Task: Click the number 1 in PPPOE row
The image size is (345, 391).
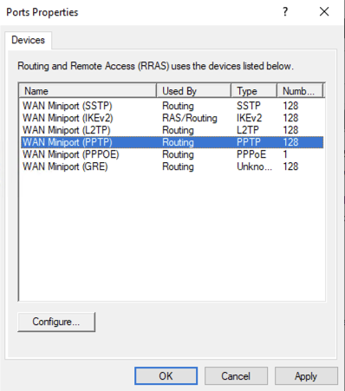Action: [x=285, y=154]
